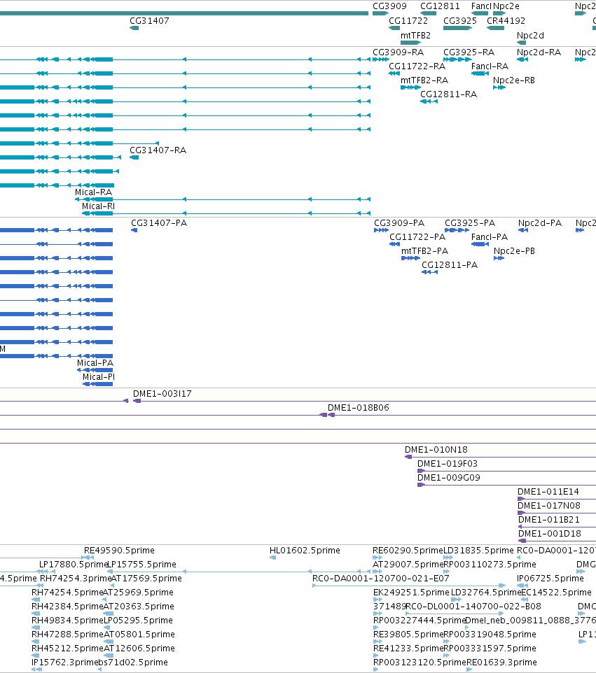Select the CG3925 gene bar
Screen dimensions: 596x673
pyautogui.click(x=457, y=28)
